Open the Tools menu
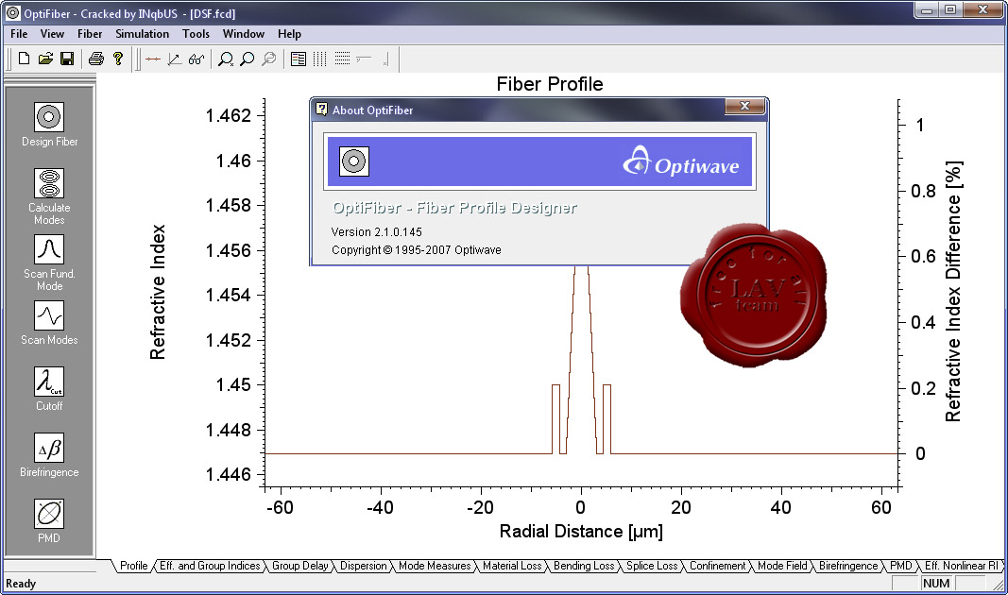 [x=196, y=34]
